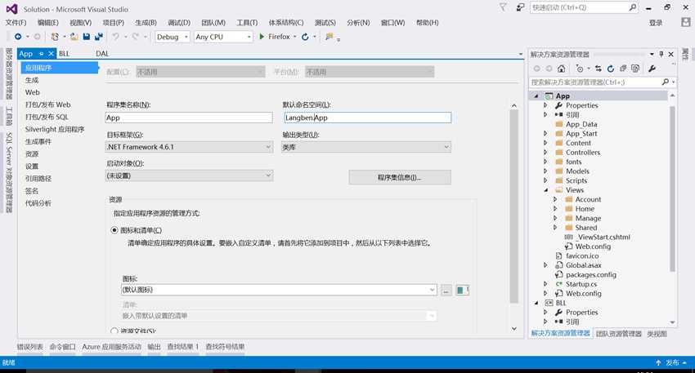Open the 生成(B) menu
This screenshot has width=695, height=373.
(x=146, y=23)
